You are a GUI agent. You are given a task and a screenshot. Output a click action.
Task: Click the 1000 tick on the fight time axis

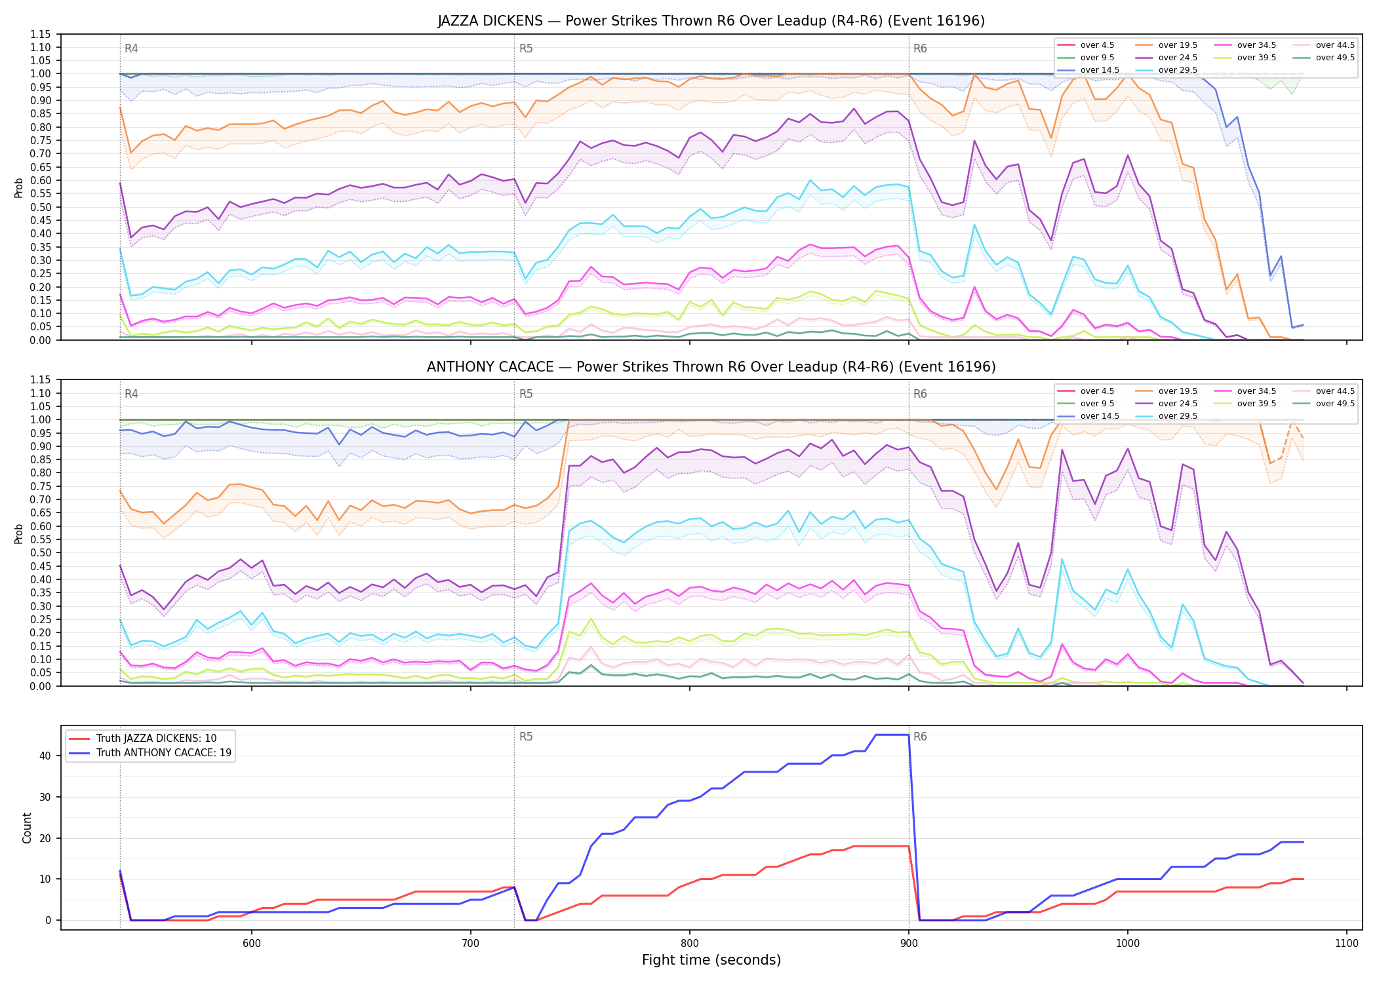click(1128, 943)
